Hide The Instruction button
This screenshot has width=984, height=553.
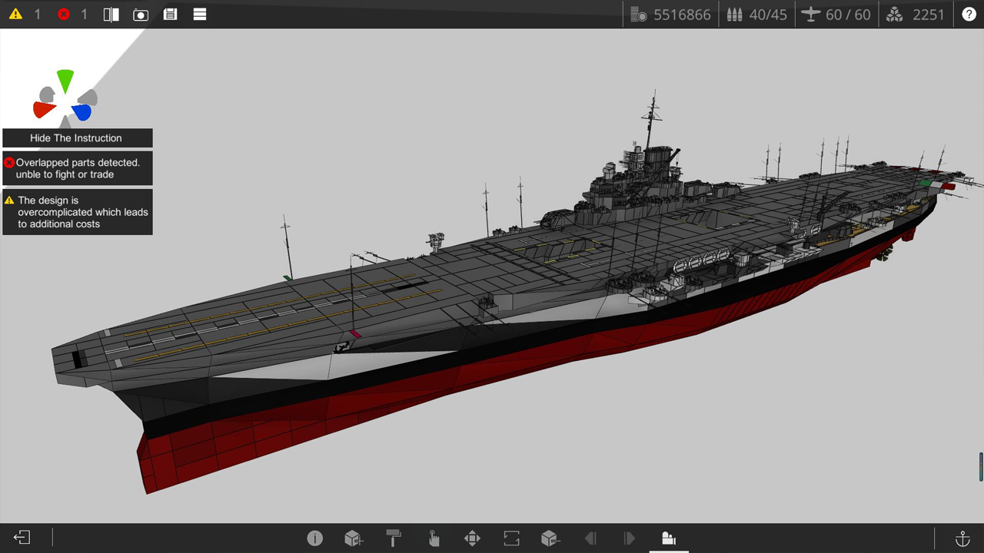77,138
